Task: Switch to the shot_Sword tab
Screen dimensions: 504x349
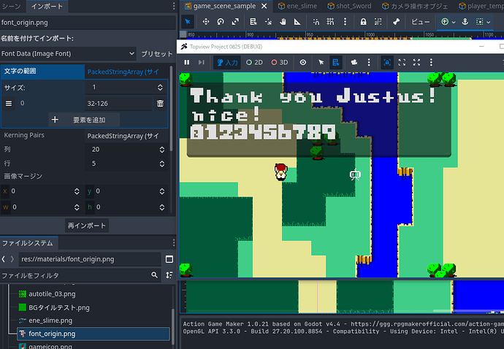Action: (x=349, y=6)
